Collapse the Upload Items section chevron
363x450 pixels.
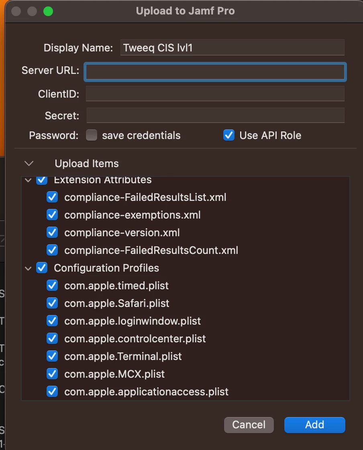(29, 164)
